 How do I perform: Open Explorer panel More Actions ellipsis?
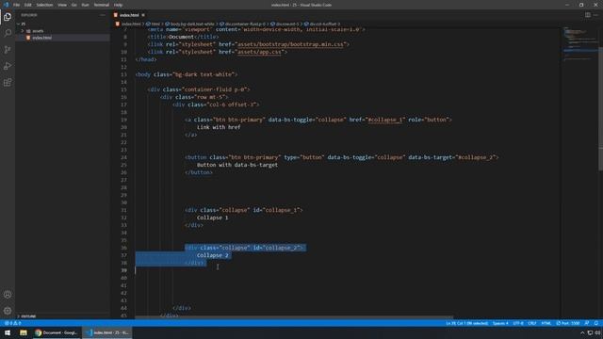[103, 15]
